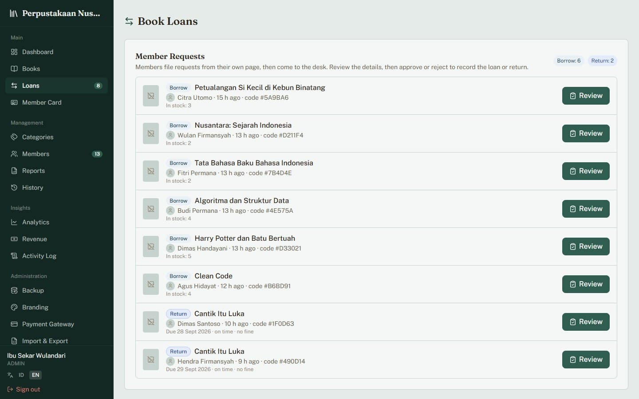Click the Reports document icon
This screenshot has width=639, height=399.
[14, 171]
